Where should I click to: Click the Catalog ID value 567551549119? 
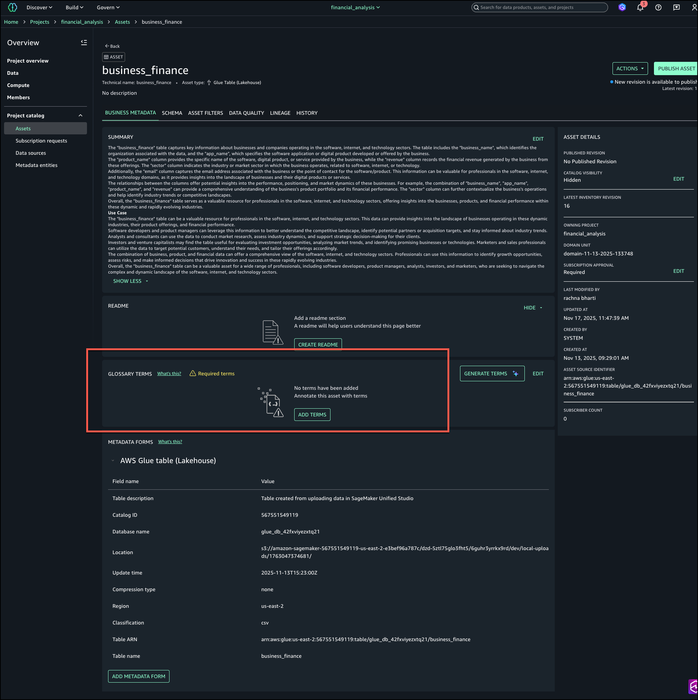coord(280,515)
